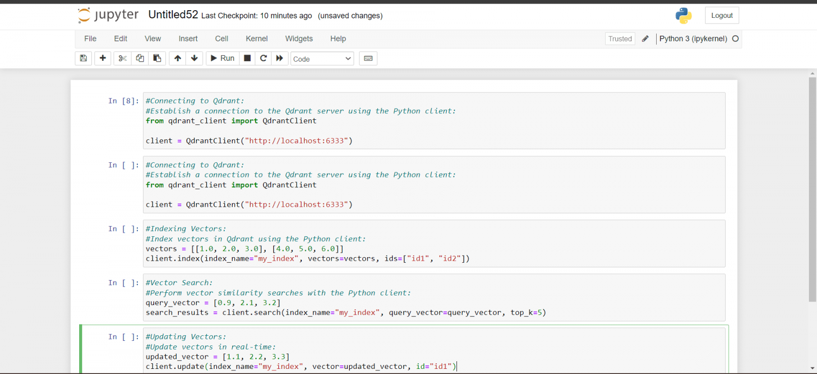Open the command palette keyboard icon

point(368,58)
